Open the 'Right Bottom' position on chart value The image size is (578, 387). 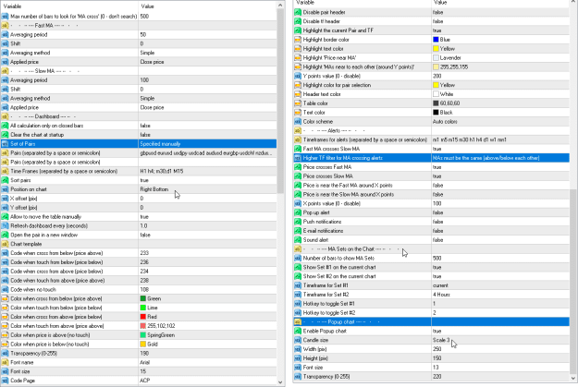(154, 189)
